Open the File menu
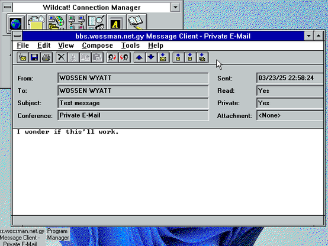Screen dimensions: 328x246 pos(23,46)
